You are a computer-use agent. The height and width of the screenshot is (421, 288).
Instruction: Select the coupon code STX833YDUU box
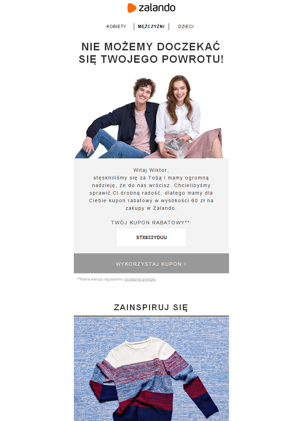[x=151, y=237]
